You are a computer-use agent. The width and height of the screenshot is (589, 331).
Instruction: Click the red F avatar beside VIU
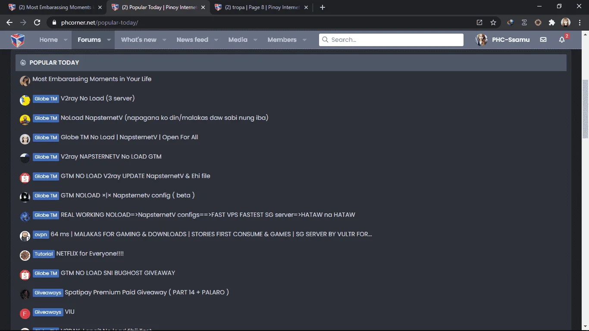click(x=25, y=313)
